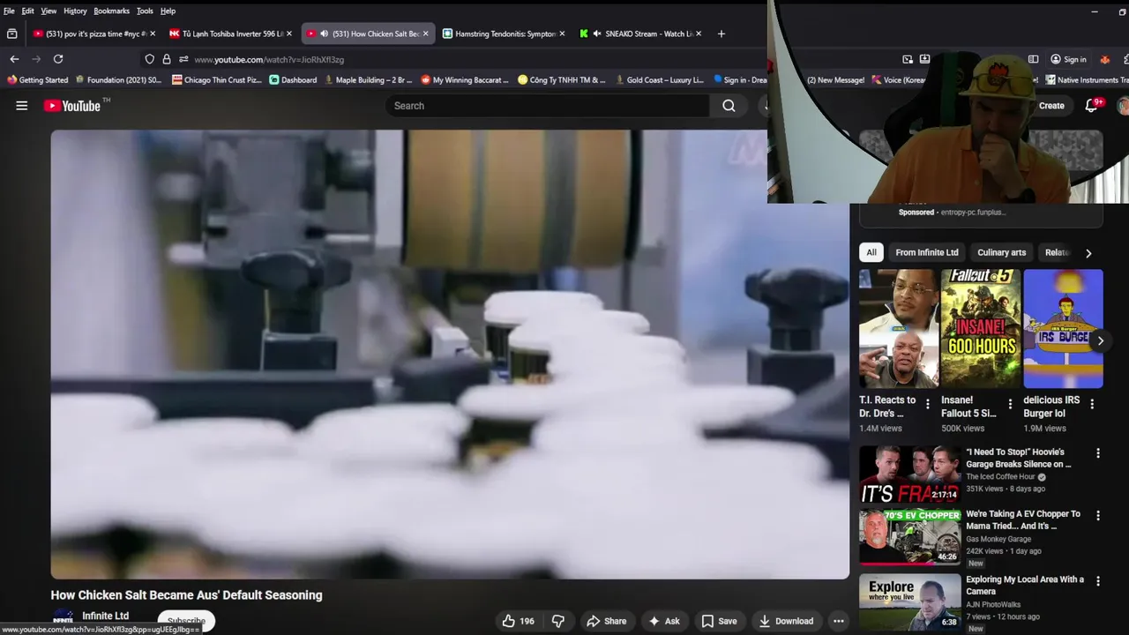The image size is (1129, 635).
Task: Click the Ask button
Action: click(664, 621)
